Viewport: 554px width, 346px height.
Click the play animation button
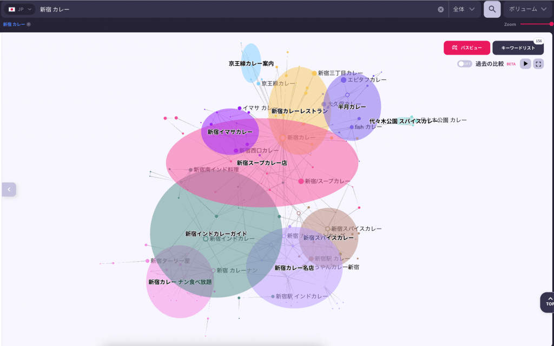point(525,64)
